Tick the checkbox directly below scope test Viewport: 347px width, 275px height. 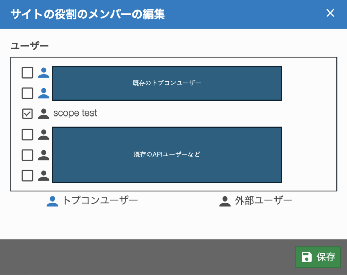[27, 134]
